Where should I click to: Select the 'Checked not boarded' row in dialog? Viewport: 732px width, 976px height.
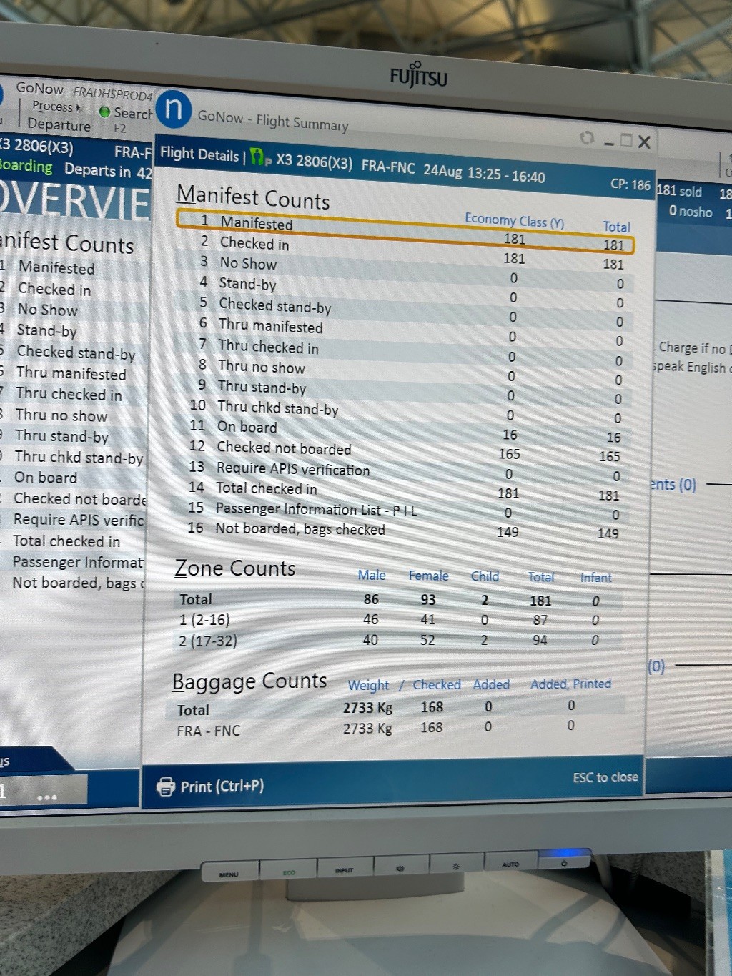click(x=284, y=448)
